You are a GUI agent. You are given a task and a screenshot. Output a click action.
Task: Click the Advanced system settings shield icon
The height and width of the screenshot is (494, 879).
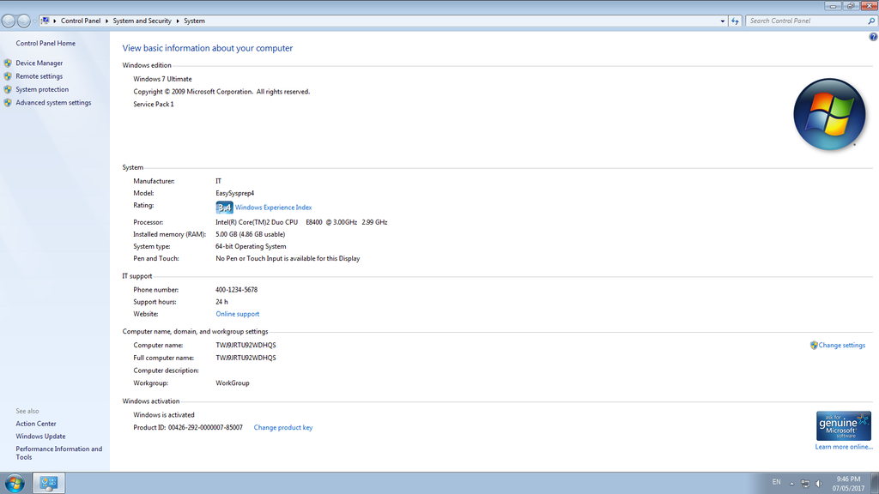(8, 103)
